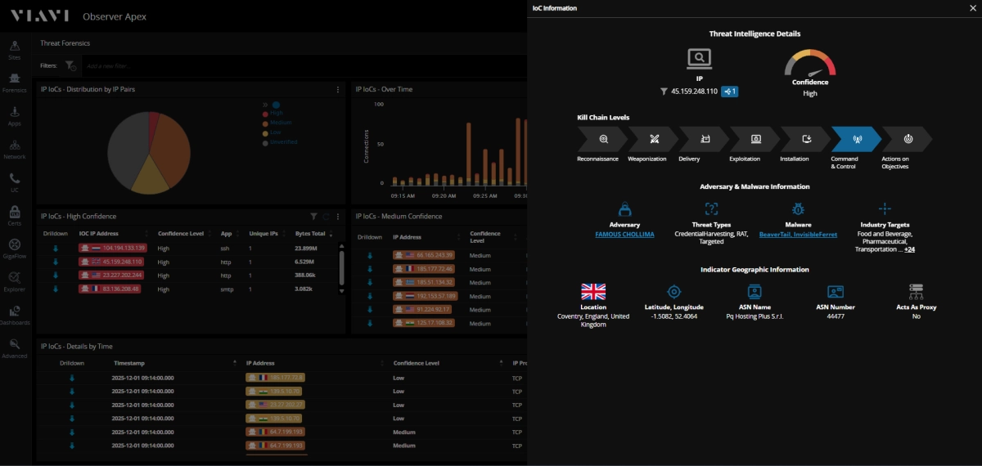982x466 pixels.
Task: Go to GigaFlow in the left sidebar
Action: pyautogui.click(x=15, y=248)
